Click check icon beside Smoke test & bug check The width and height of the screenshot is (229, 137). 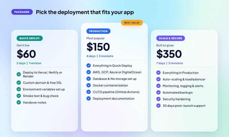click(19, 96)
